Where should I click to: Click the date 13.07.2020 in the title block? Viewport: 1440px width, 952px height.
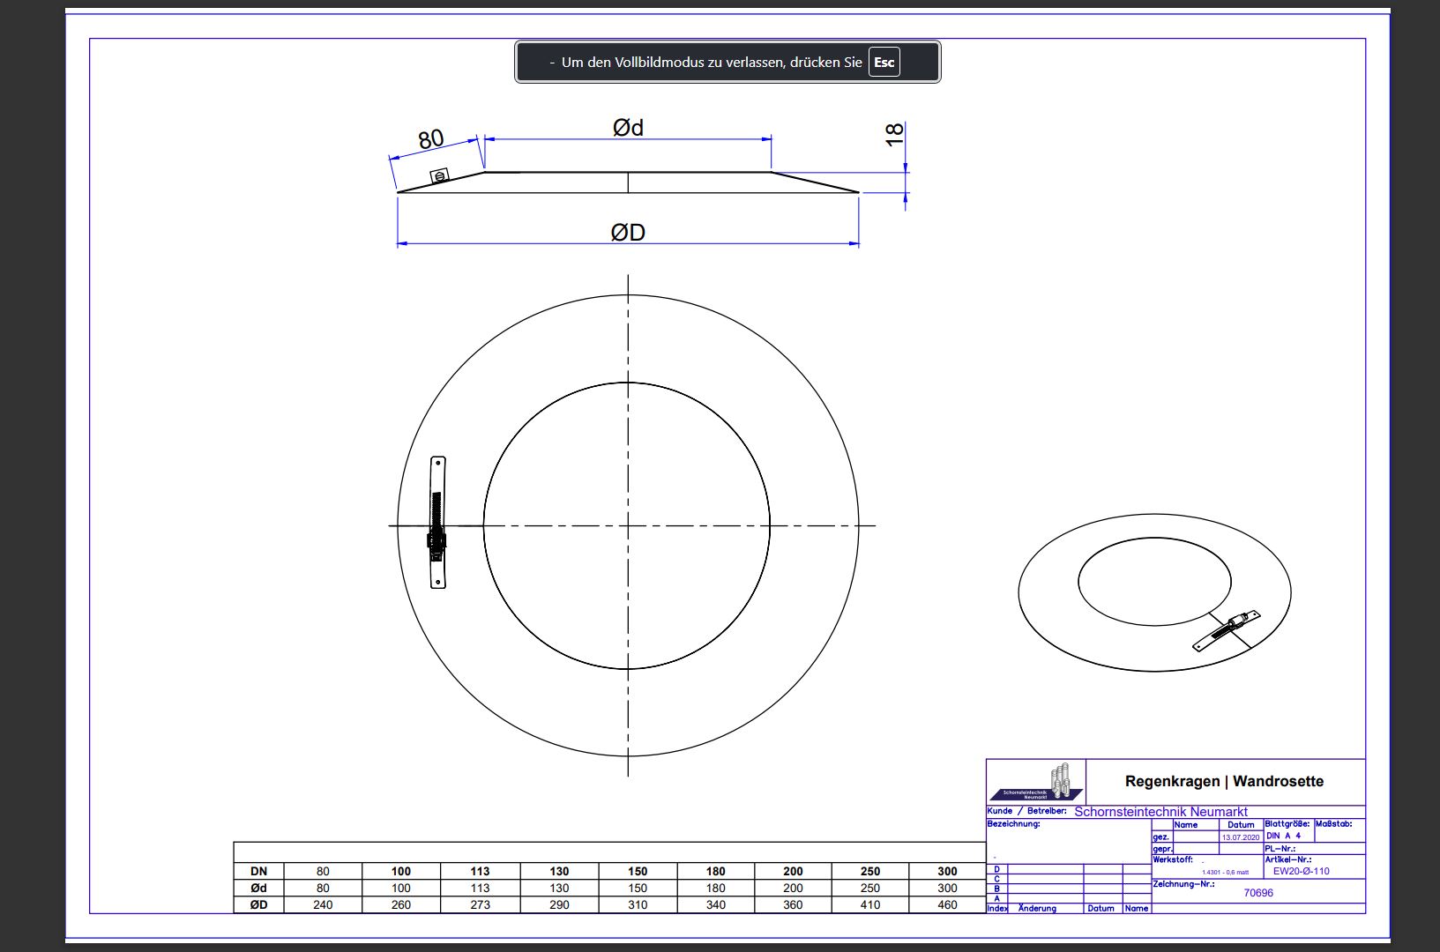point(1241,837)
